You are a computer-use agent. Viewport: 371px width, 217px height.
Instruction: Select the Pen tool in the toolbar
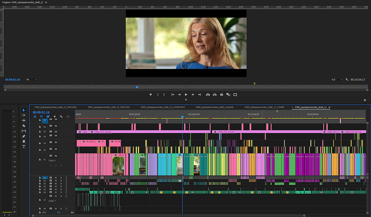click(x=24, y=136)
